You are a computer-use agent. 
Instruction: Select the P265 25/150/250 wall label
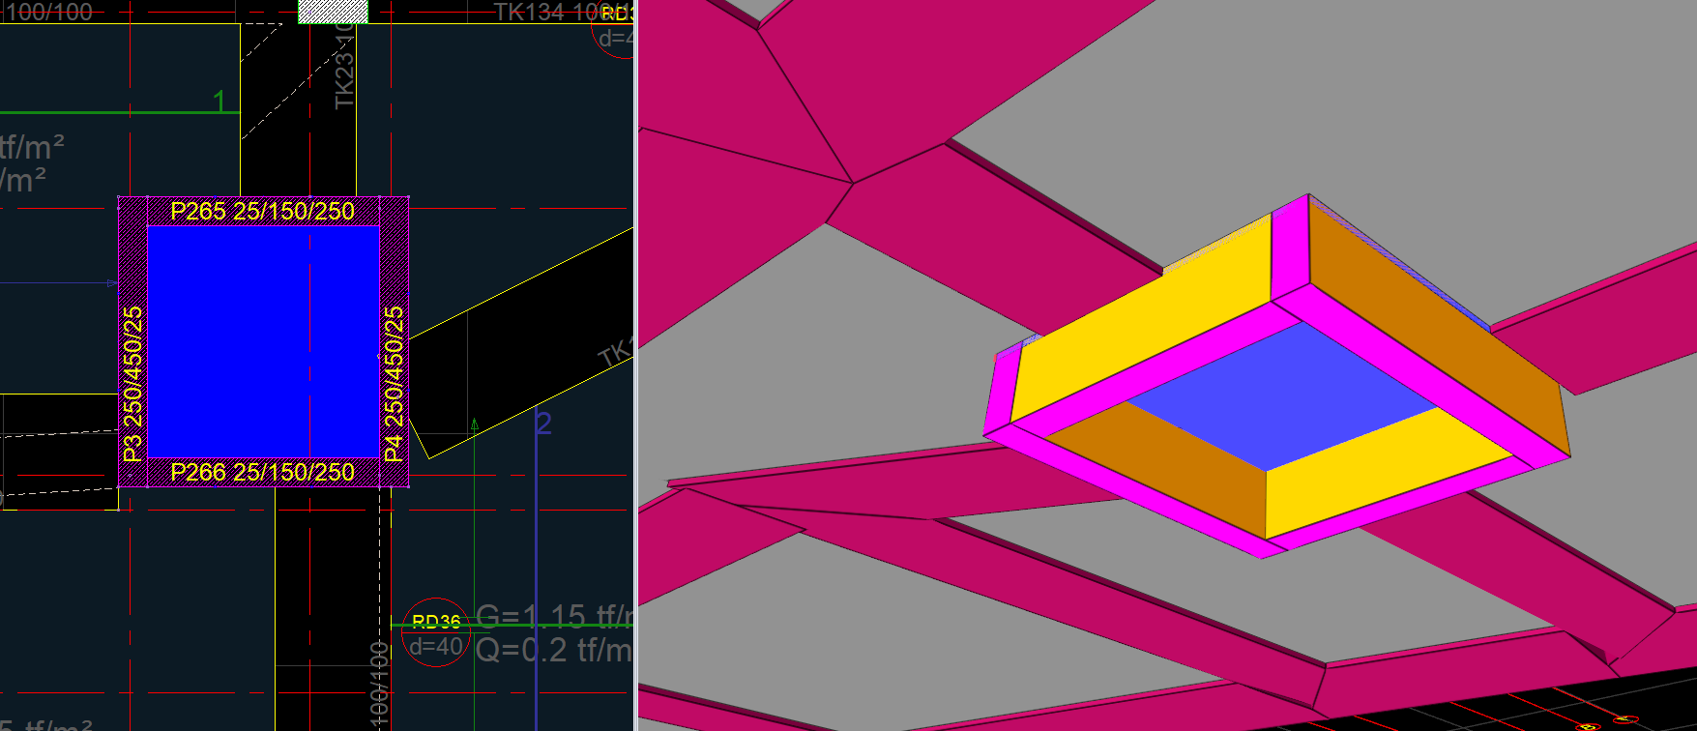point(262,211)
